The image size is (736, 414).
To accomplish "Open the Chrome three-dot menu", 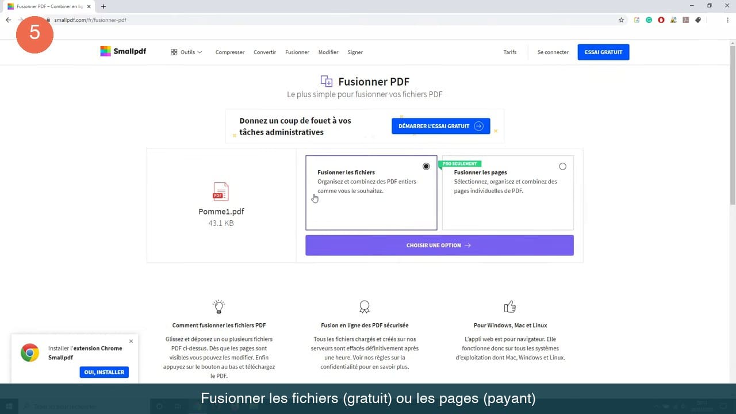I will (727, 20).
